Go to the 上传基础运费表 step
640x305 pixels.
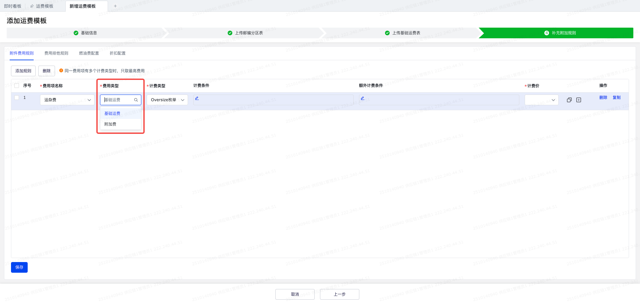(x=403, y=33)
